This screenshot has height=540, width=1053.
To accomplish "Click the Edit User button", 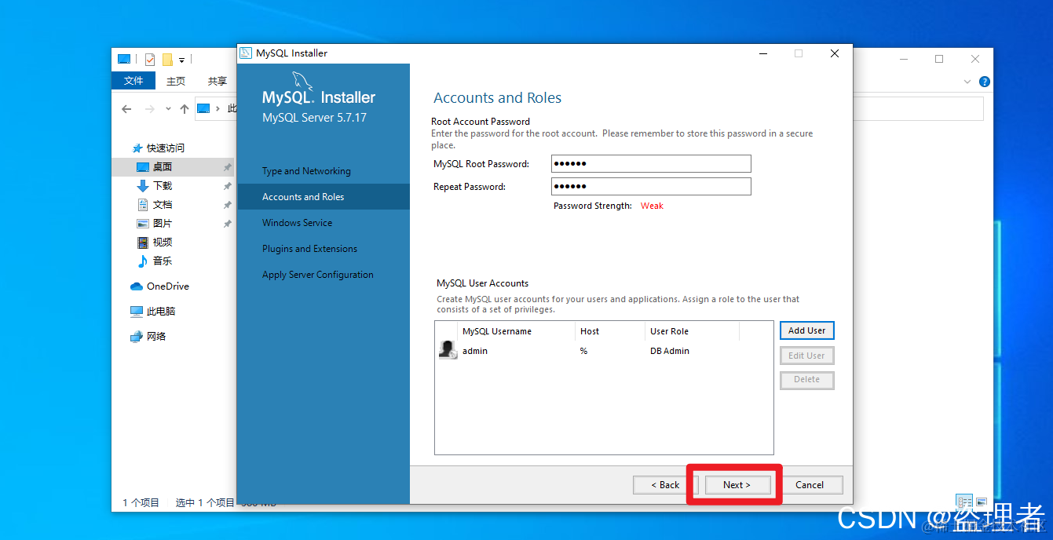I will point(806,356).
